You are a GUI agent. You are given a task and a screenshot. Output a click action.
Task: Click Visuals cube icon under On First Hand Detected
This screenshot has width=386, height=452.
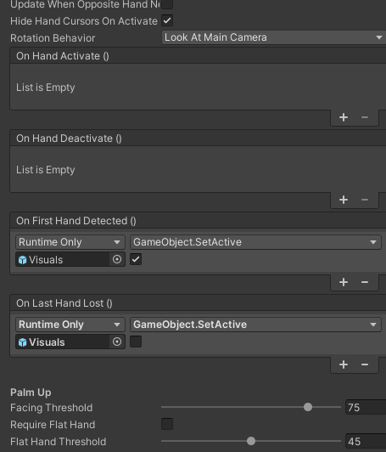[22, 260]
